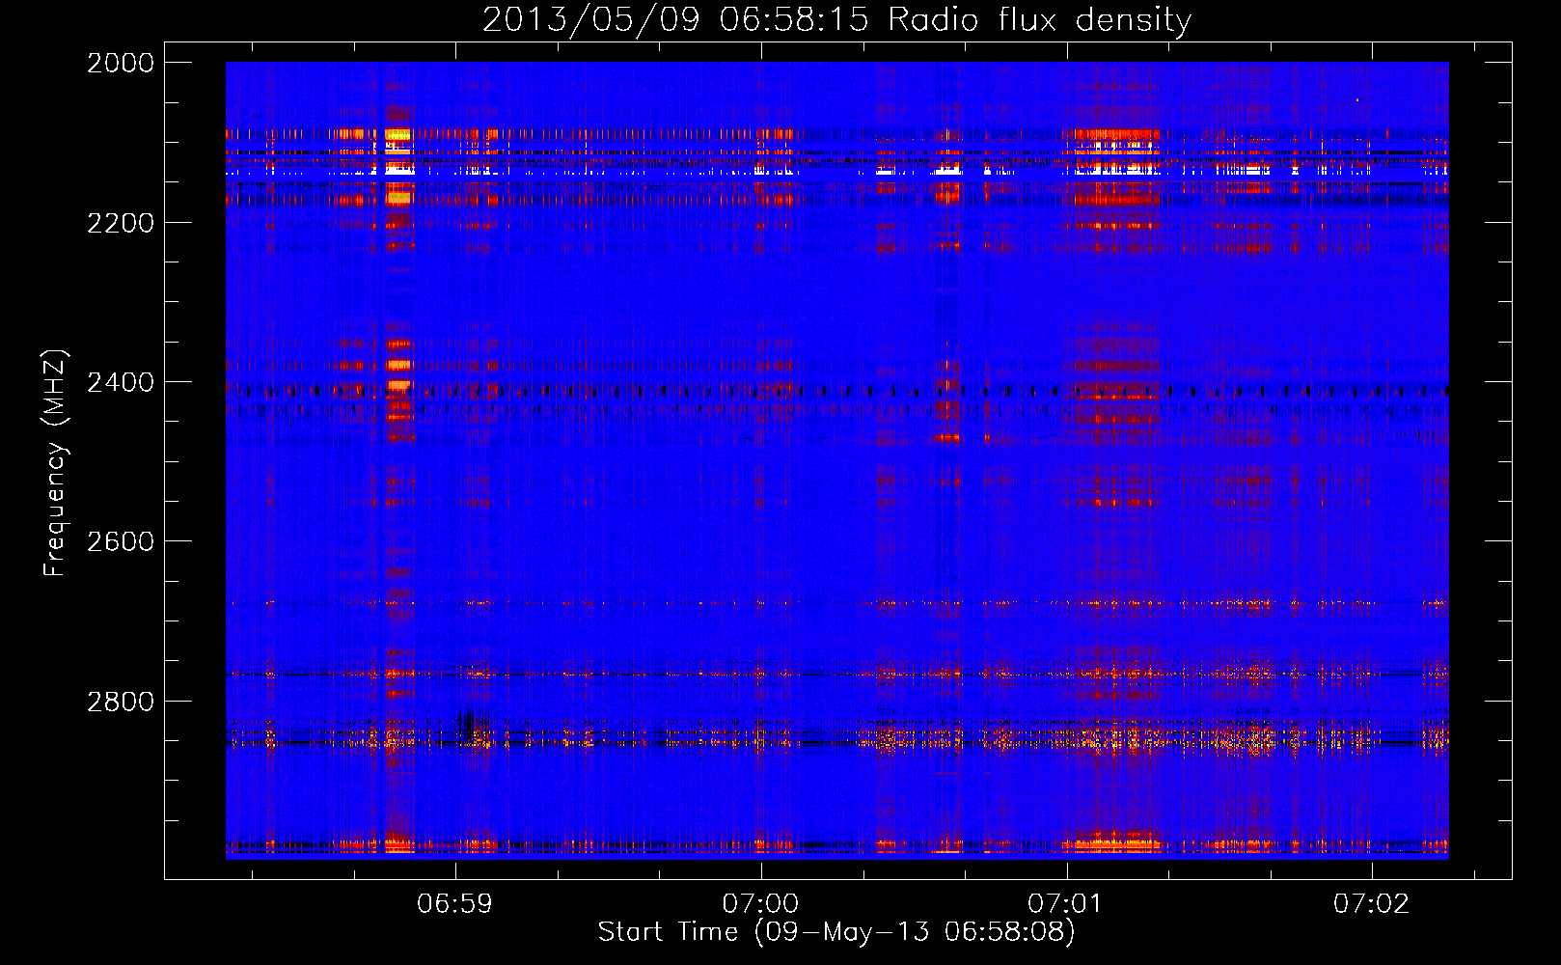Click the 07:00 time tick label
Viewport: 1561px width, 965px height.
point(760,903)
